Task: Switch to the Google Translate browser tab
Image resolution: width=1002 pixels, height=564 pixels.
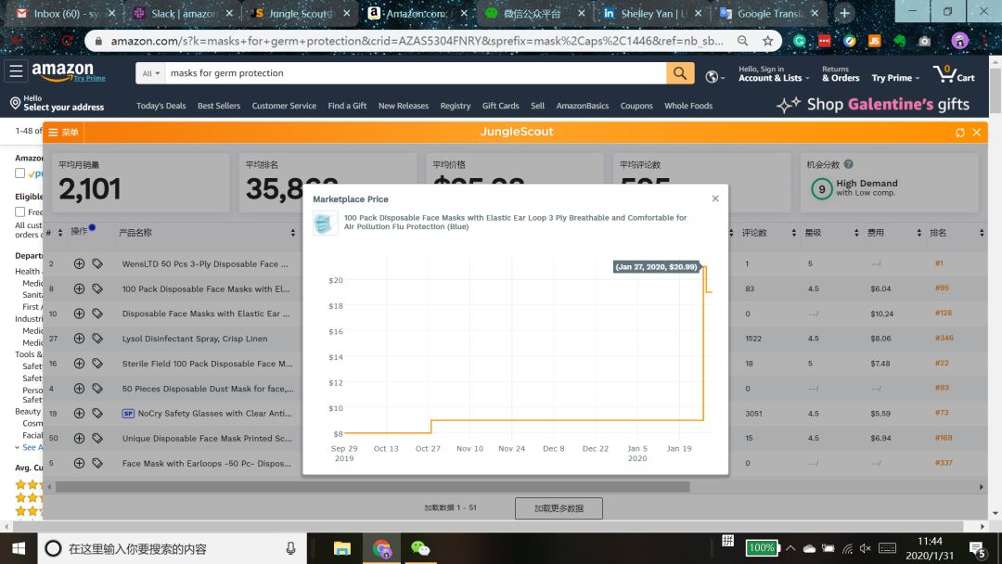Action: click(769, 13)
